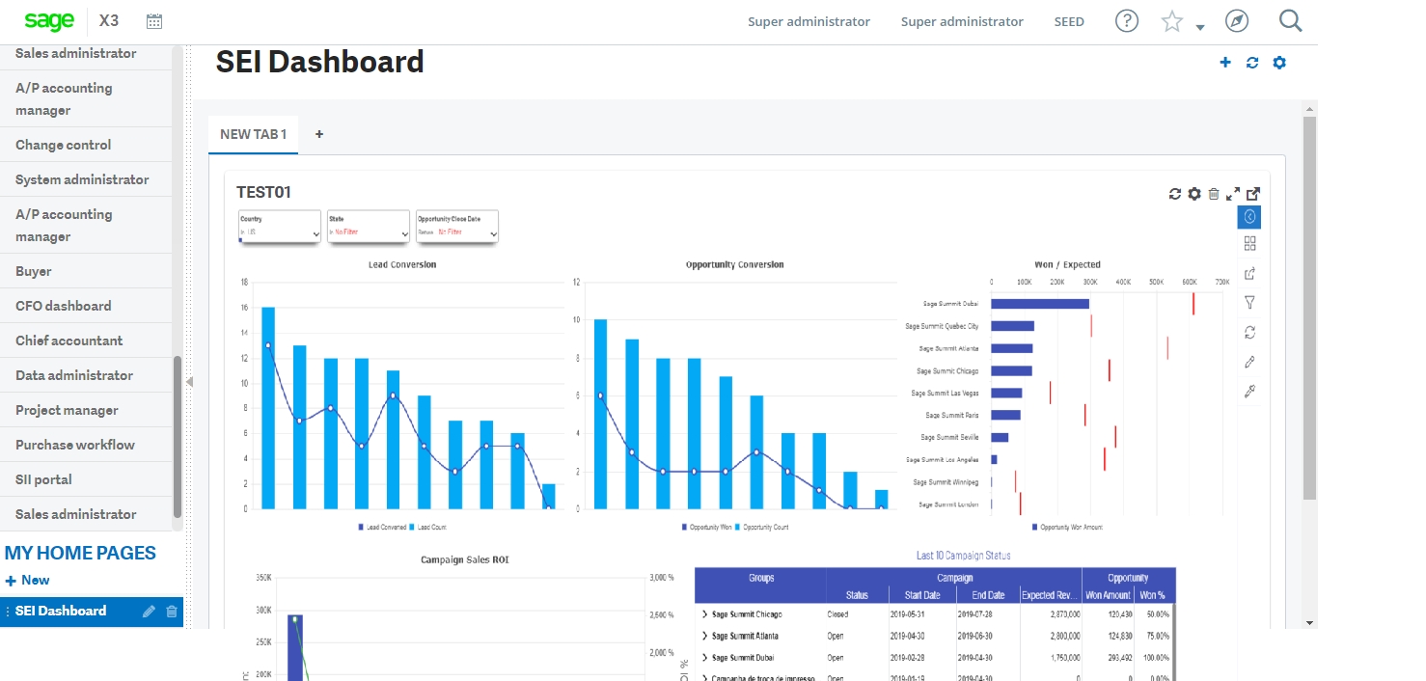Add a new dashboard tab with the plus button

point(319,135)
